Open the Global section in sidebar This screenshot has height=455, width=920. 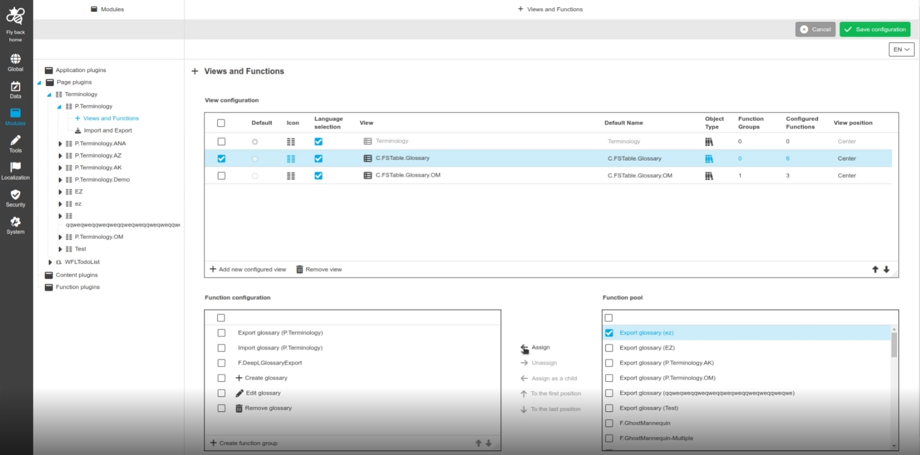pos(15,59)
